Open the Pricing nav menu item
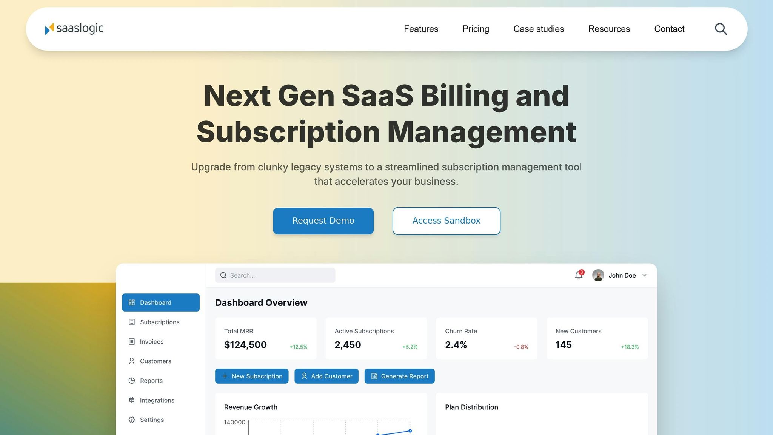The width and height of the screenshot is (773, 435). click(x=476, y=29)
